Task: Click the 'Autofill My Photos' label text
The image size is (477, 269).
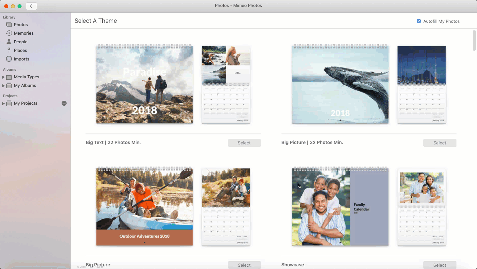Action: [x=442, y=21]
